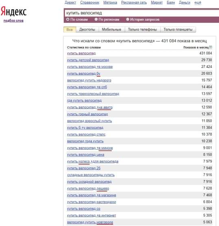Click the купить велосипед со link

point(84,209)
